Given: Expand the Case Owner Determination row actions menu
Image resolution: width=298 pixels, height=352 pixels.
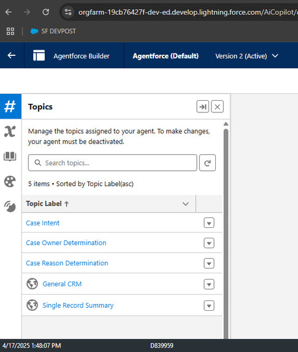Looking at the screenshot, I should (209, 243).
